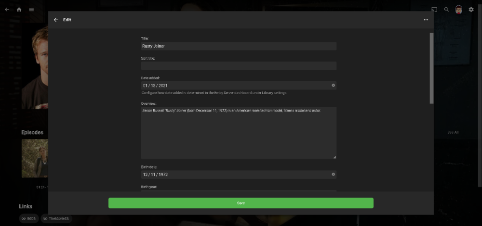Click the Episodes section heading

pos(32,132)
